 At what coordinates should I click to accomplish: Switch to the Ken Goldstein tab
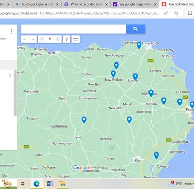[177, 4]
